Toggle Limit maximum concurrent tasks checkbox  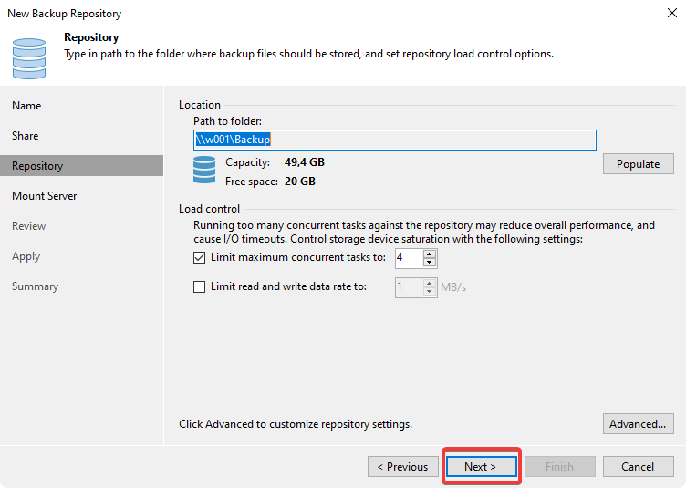coord(200,258)
